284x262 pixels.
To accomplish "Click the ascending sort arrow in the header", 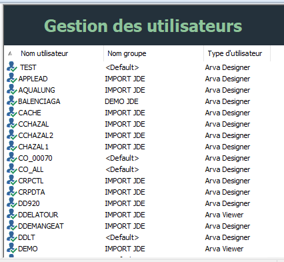I will [x=10, y=53].
